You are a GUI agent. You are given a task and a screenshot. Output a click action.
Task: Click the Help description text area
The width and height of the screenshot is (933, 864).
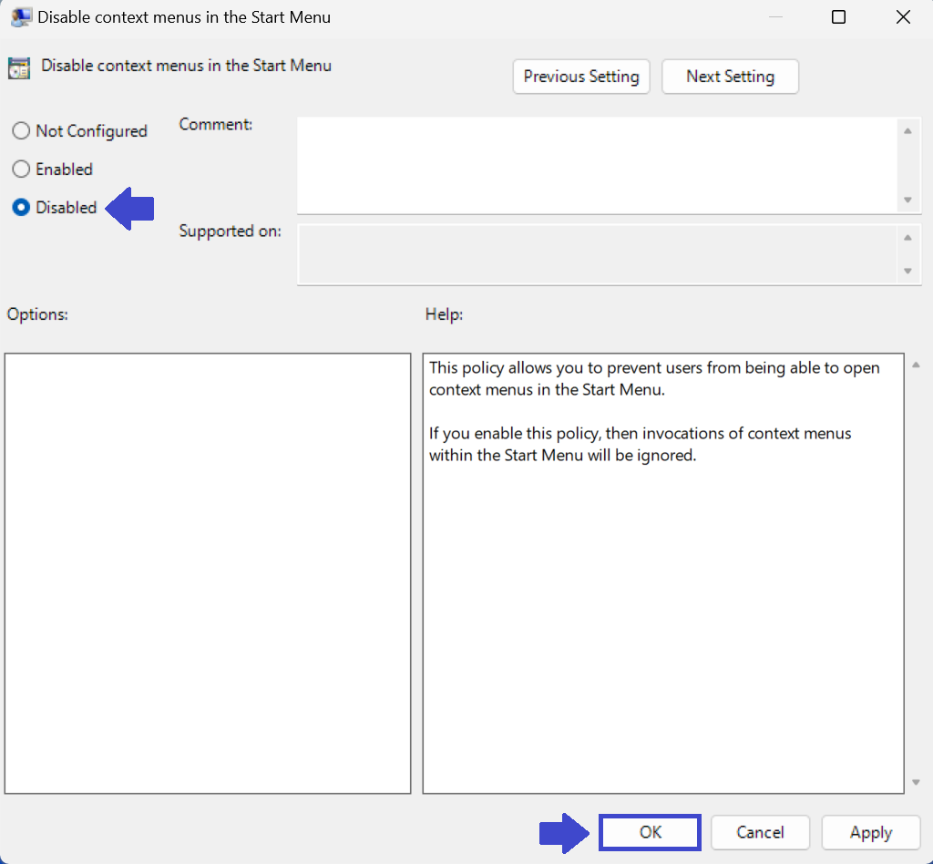662,573
